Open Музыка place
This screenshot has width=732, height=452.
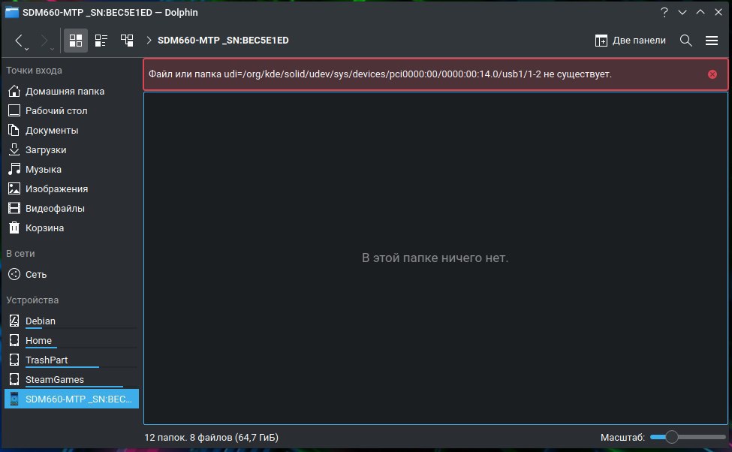[x=71, y=170]
